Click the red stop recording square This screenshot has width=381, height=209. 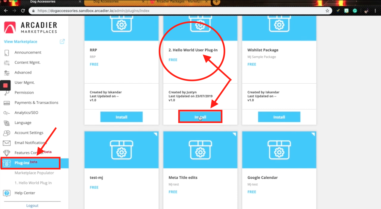point(5,85)
